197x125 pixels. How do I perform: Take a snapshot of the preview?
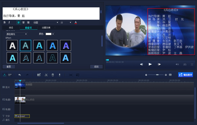[185, 64]
